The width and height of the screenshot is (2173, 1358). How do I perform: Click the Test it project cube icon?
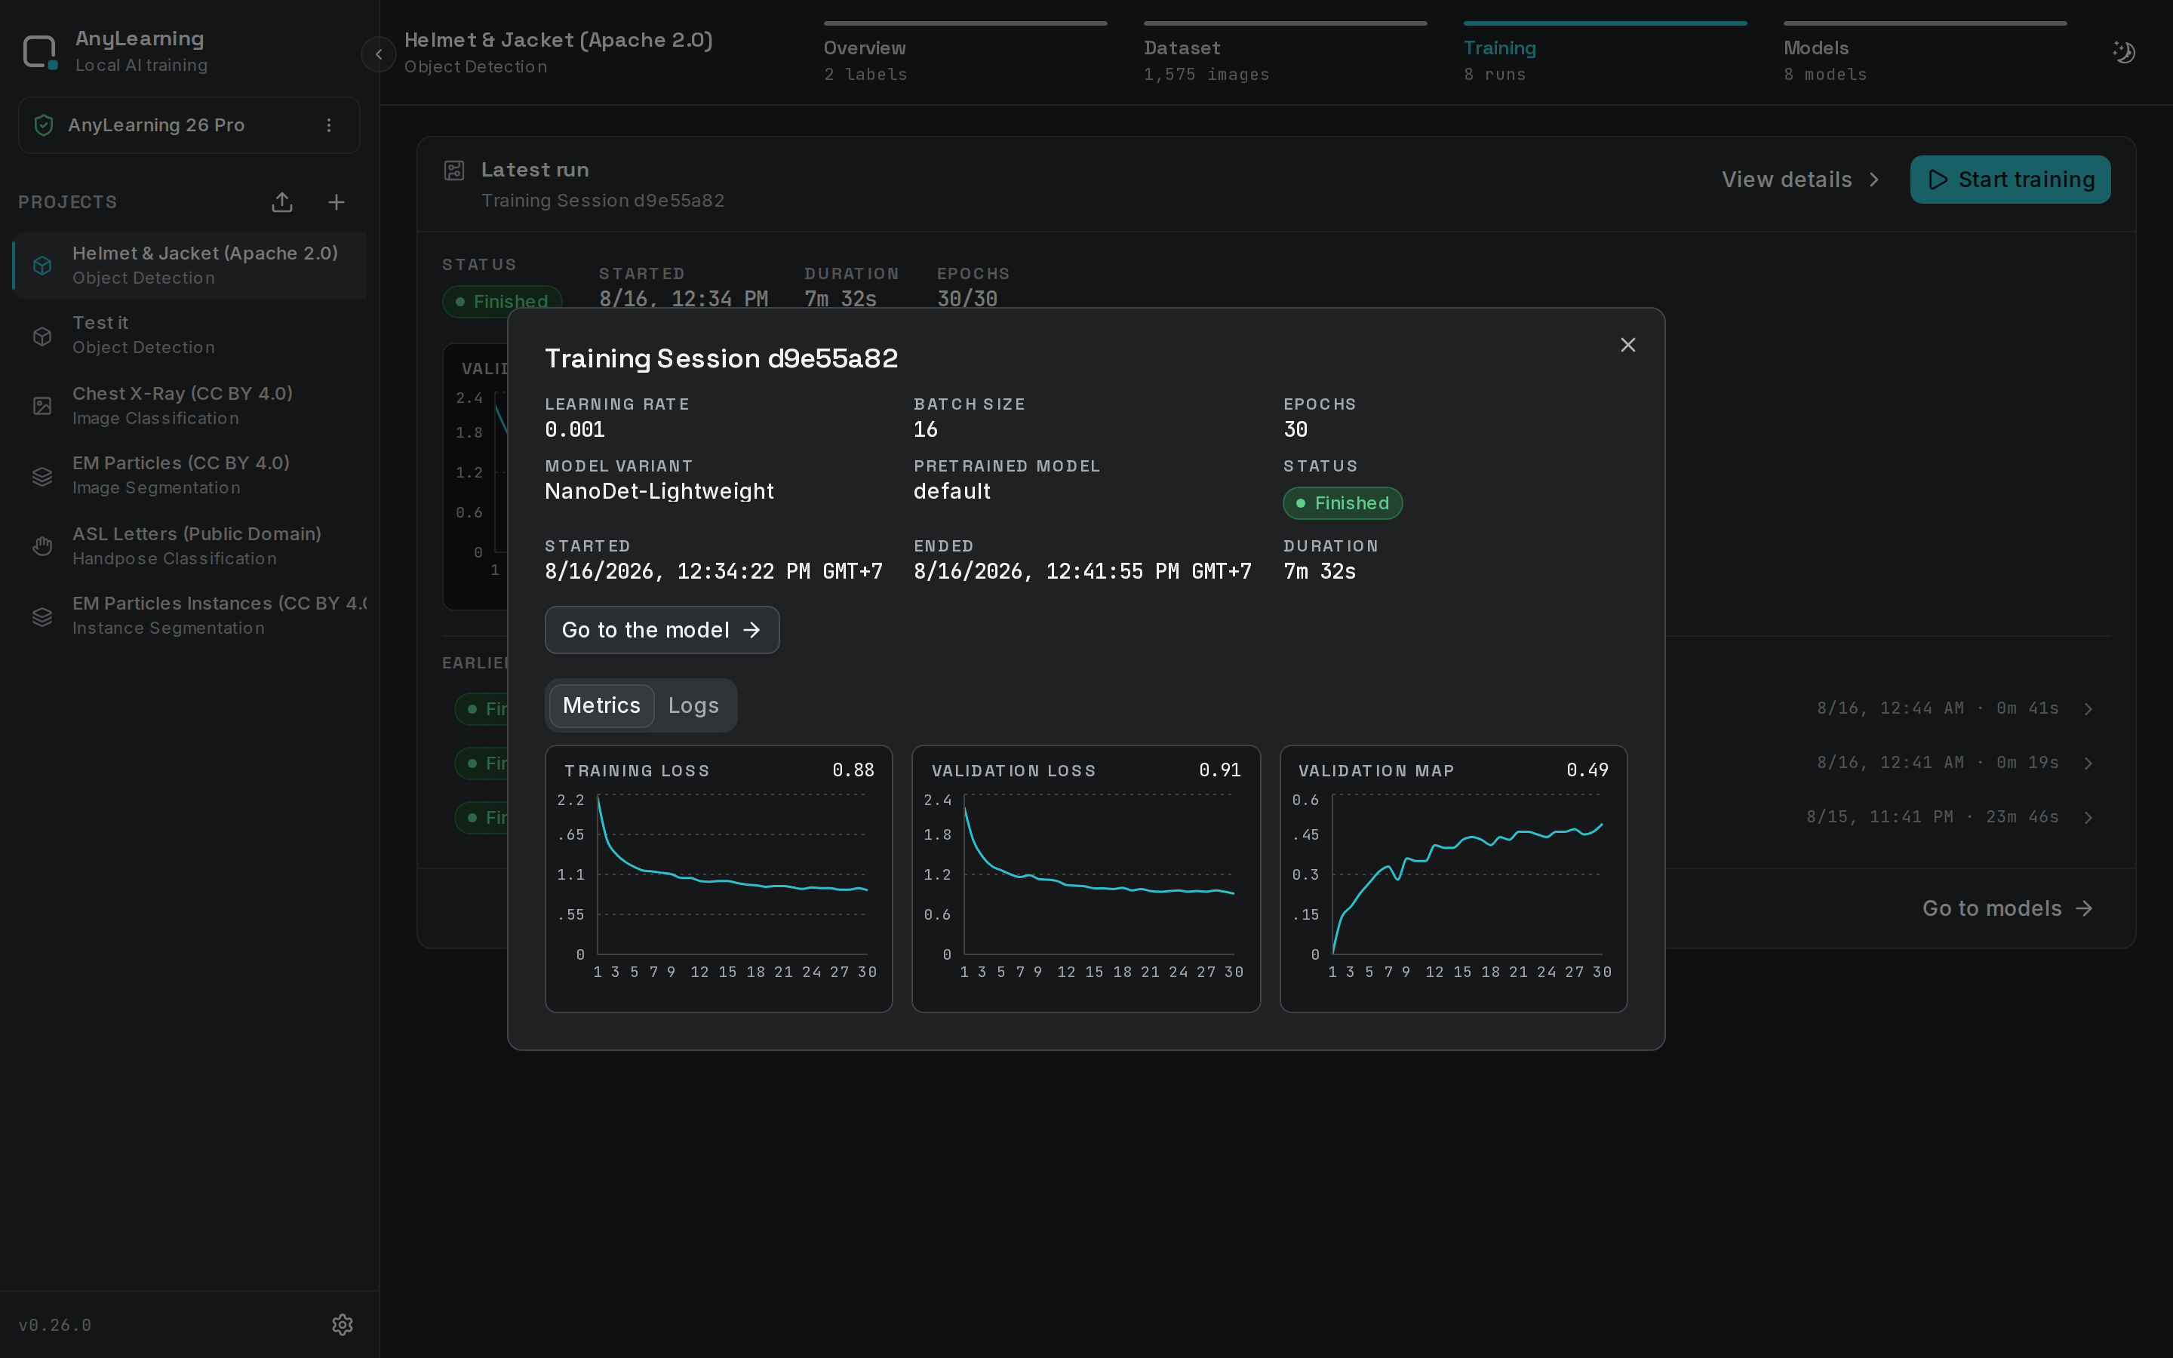click(42, 336)
